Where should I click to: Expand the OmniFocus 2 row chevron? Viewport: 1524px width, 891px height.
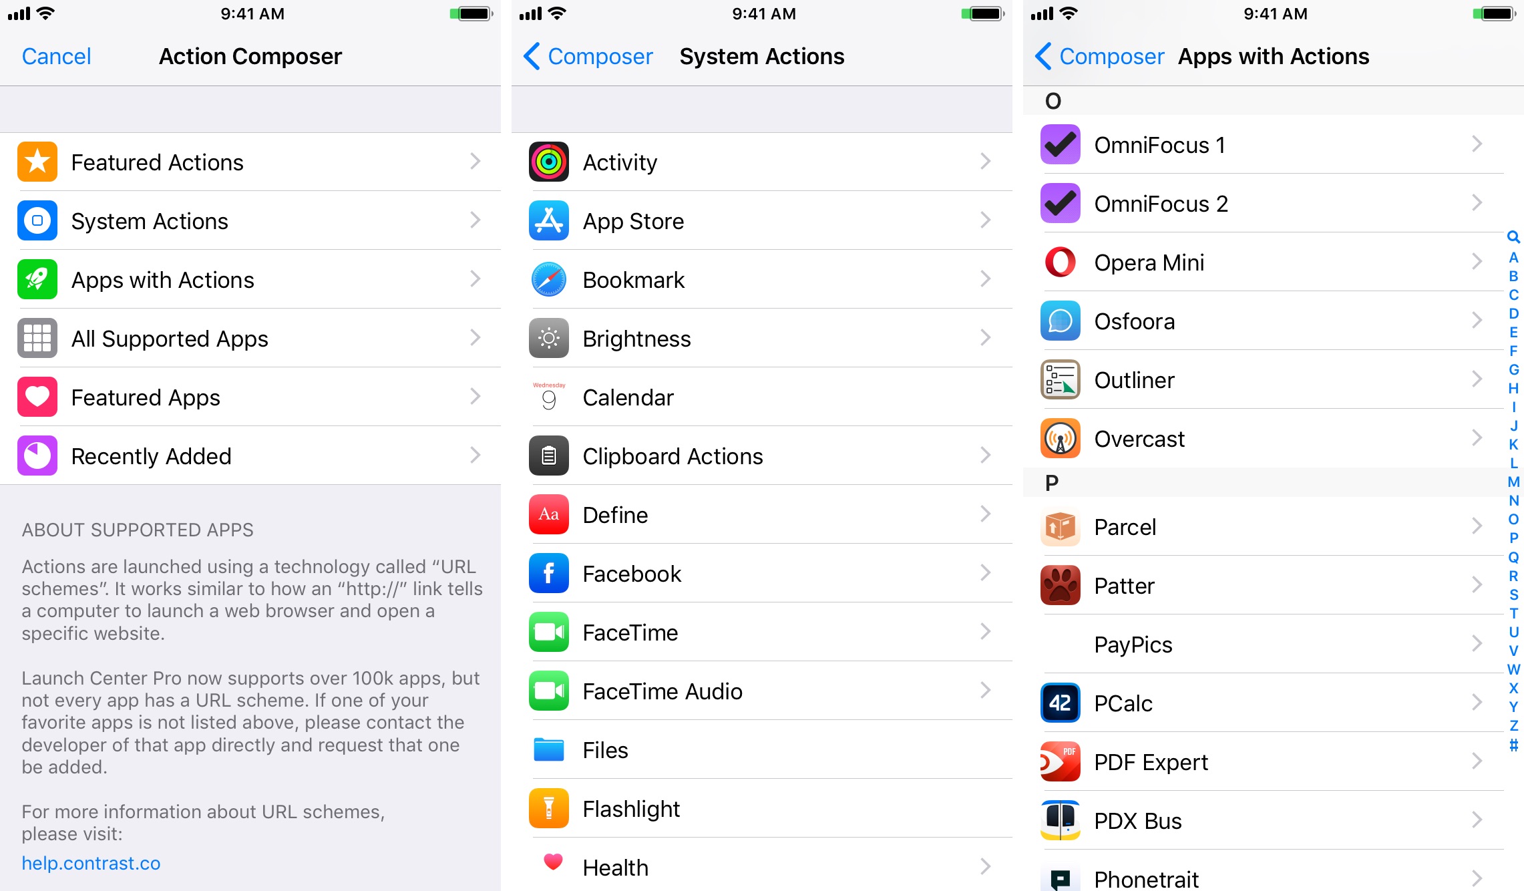click(x=1477, y=203)
